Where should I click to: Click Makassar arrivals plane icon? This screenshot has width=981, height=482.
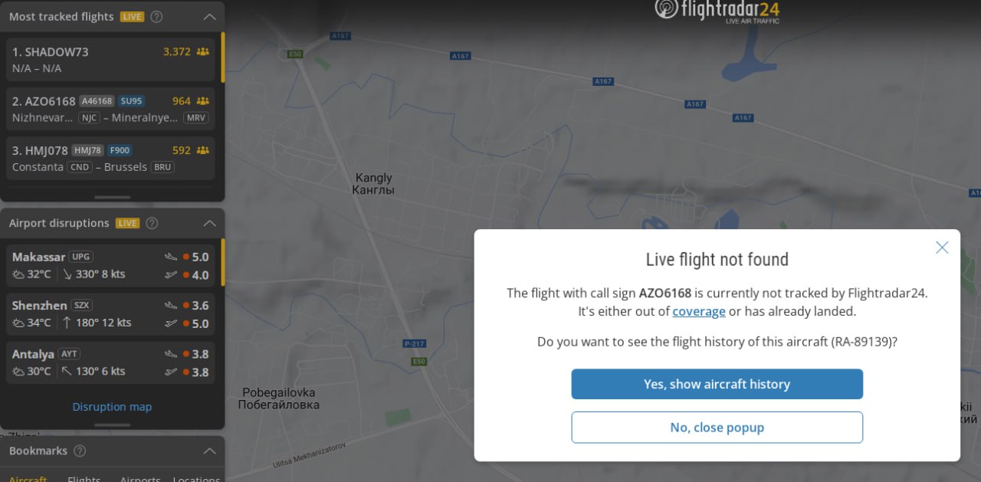pos(171,257)
